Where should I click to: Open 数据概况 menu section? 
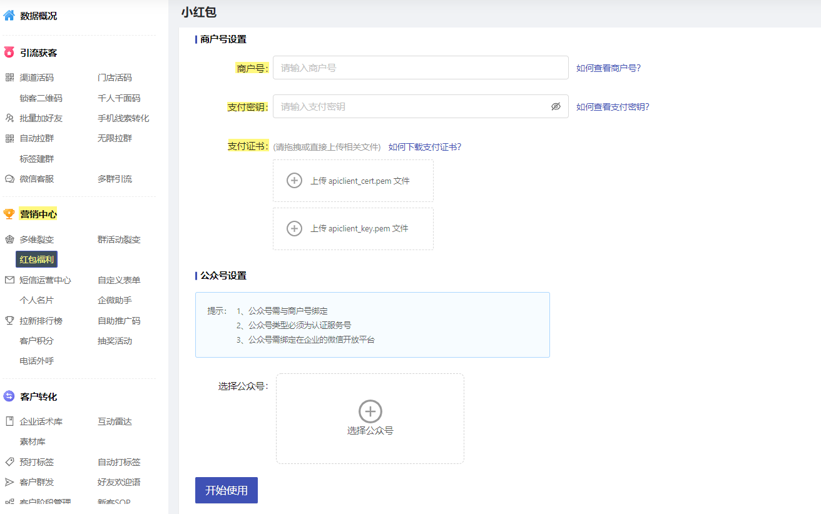[38, 16]
